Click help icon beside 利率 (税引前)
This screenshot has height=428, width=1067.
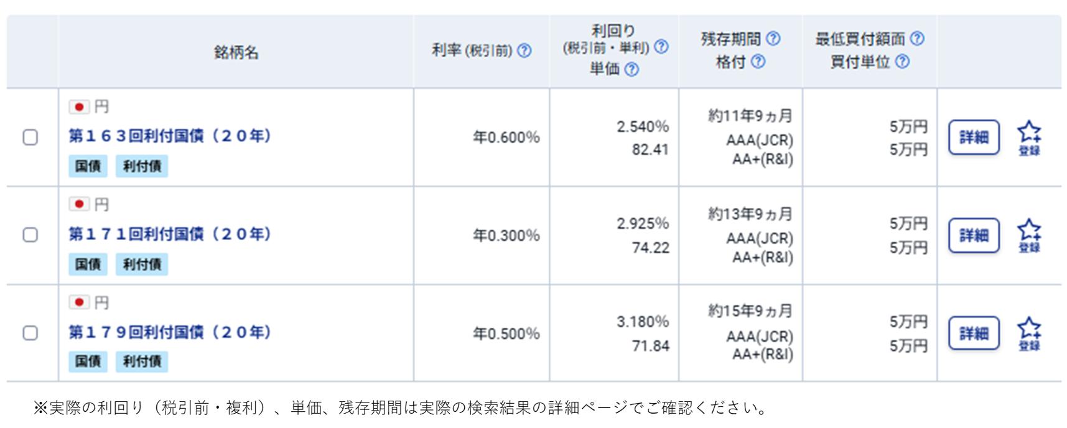pyautogui.click(x=524, y=50)
